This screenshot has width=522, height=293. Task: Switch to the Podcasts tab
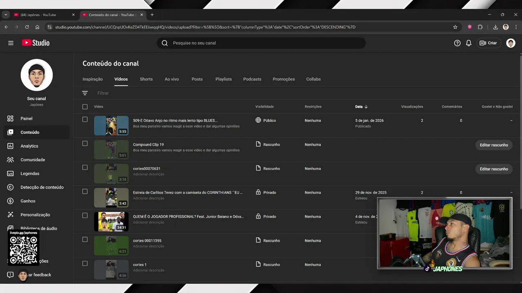252,79
